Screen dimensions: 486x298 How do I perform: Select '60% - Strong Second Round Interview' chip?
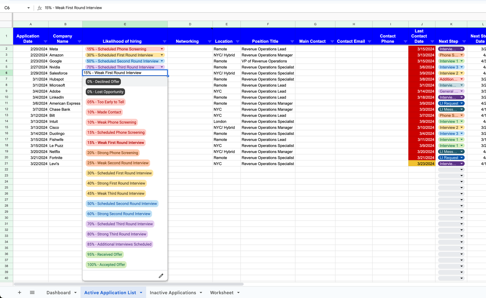119,214
